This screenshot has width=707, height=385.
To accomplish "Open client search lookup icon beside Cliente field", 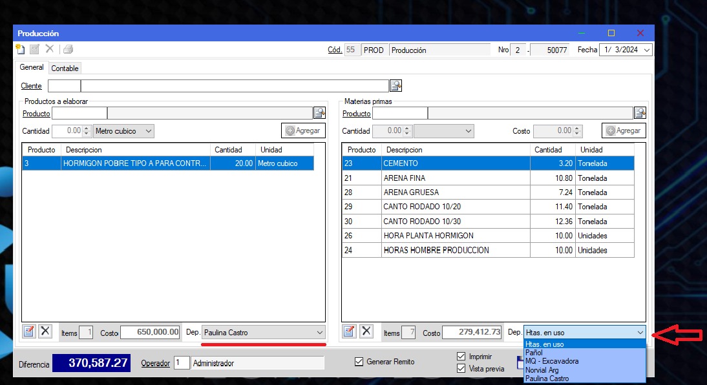I will click(396, 86).
